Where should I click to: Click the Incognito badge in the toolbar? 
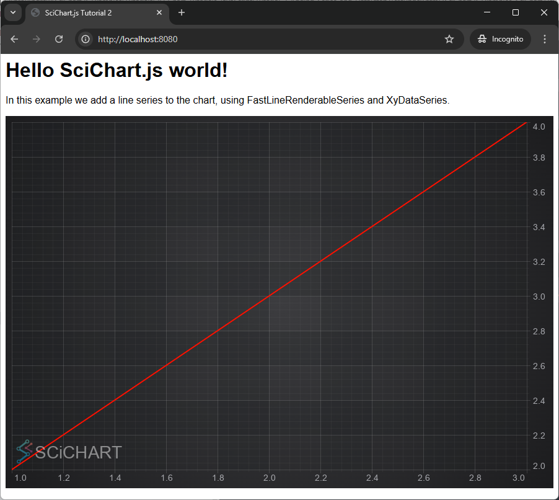coord(500,38)
